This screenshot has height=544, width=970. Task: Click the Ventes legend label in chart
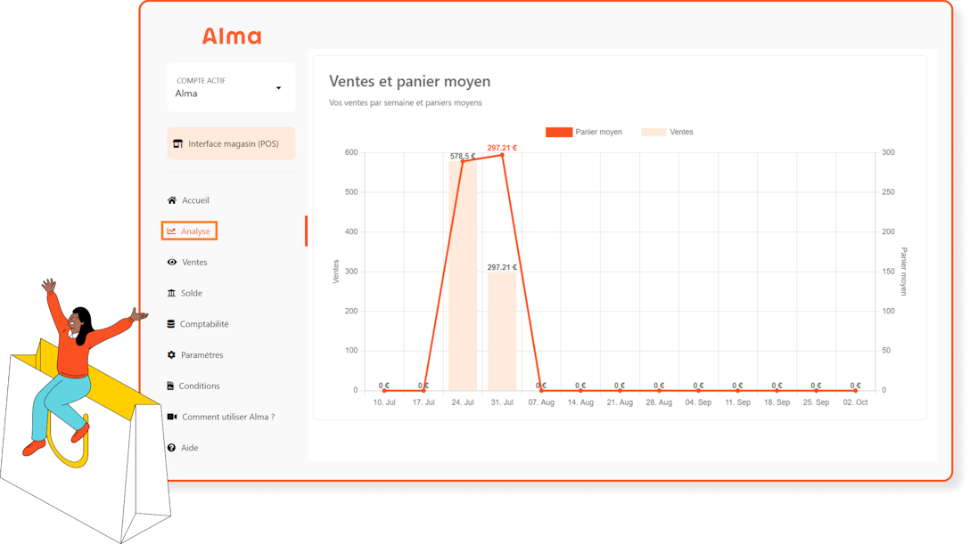click(x=681, y=132)
